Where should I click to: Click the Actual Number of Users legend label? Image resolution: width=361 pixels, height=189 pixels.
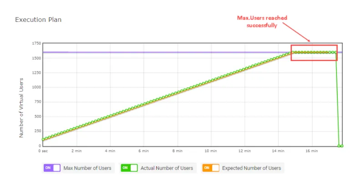pyautogui.click(x=167, y=168)
